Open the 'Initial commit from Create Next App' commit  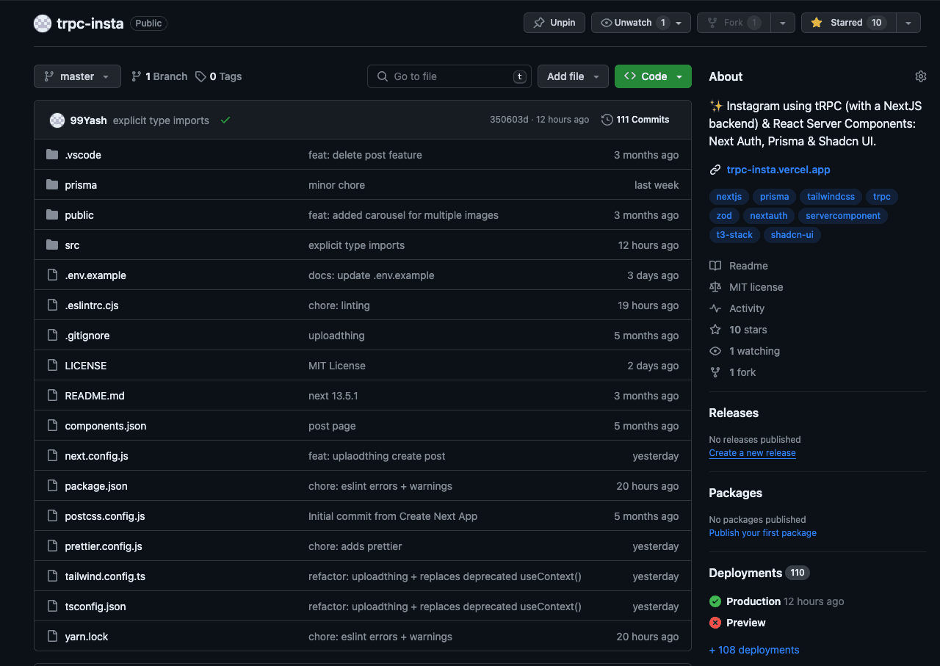click(393, 516)
